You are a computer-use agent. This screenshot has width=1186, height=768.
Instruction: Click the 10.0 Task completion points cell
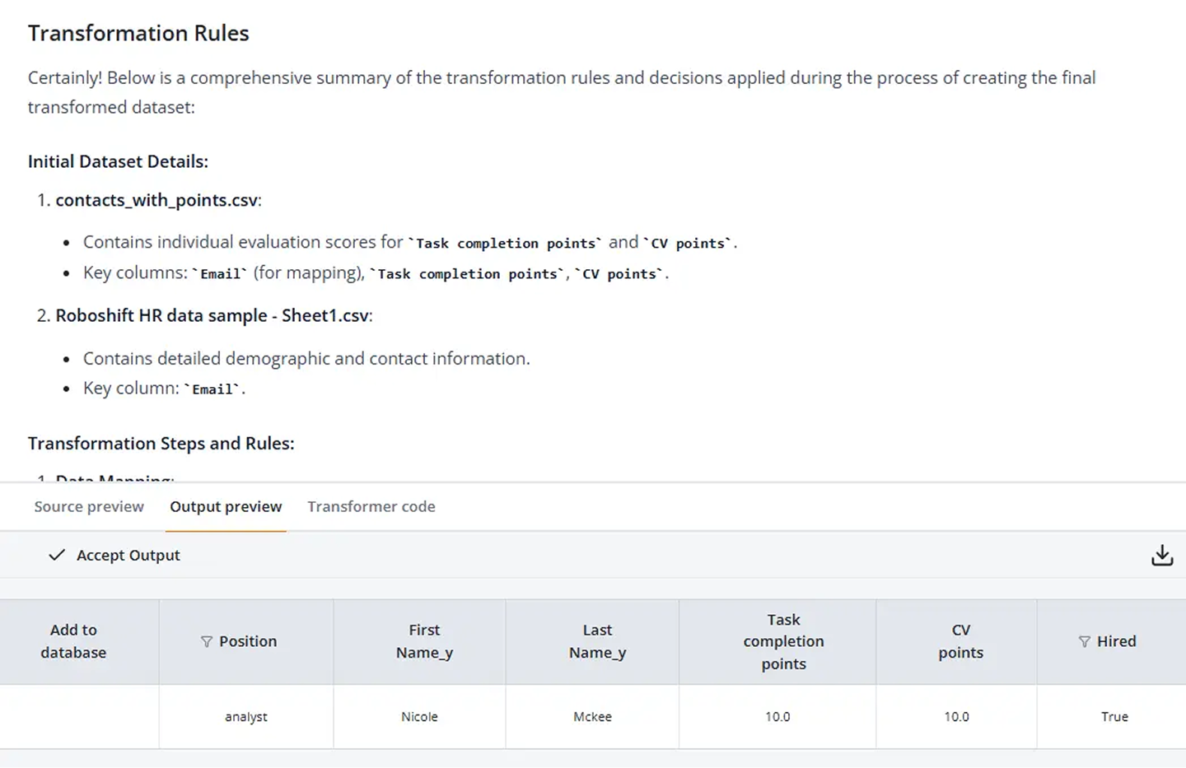point(777,717)
